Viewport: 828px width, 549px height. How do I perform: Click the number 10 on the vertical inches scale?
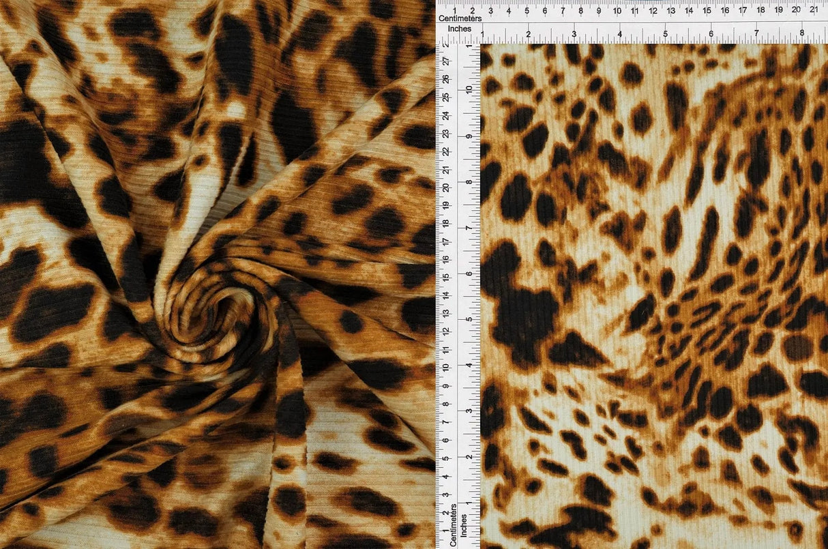coord(468,89)
